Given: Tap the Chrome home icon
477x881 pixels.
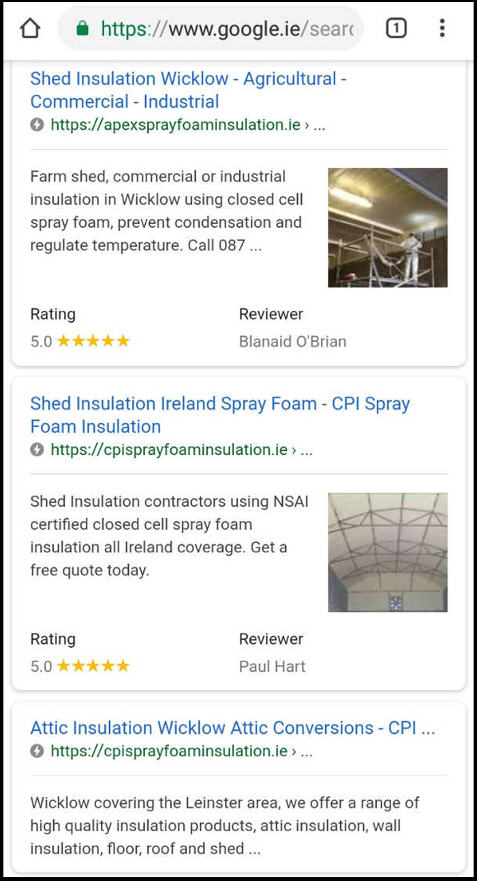Looking at the screenshot, I should (x=31, y=29).
